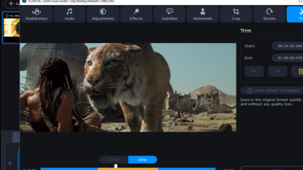Click the redo arrow in Trim panel
Viewport: 303px width, 170px height.
278,71
